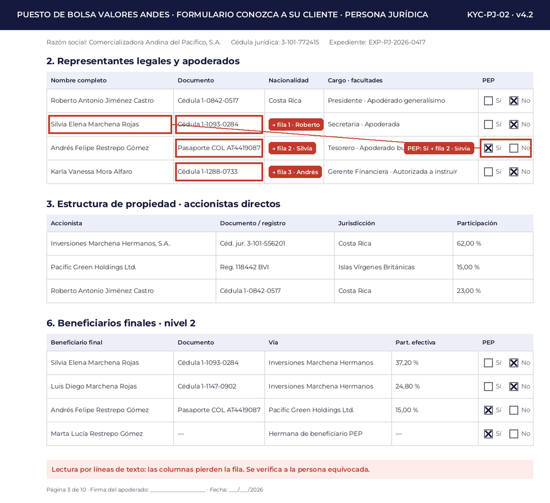Select the name Marta Lucía Restrepo Gómez
The image size is (550, 503).
pyautogui.click(x=97, y=434)
